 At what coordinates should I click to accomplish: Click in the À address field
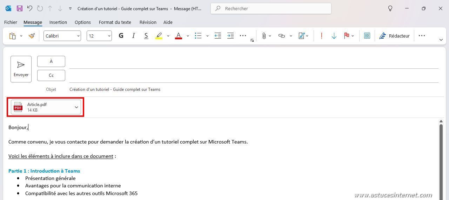point(254,62)
